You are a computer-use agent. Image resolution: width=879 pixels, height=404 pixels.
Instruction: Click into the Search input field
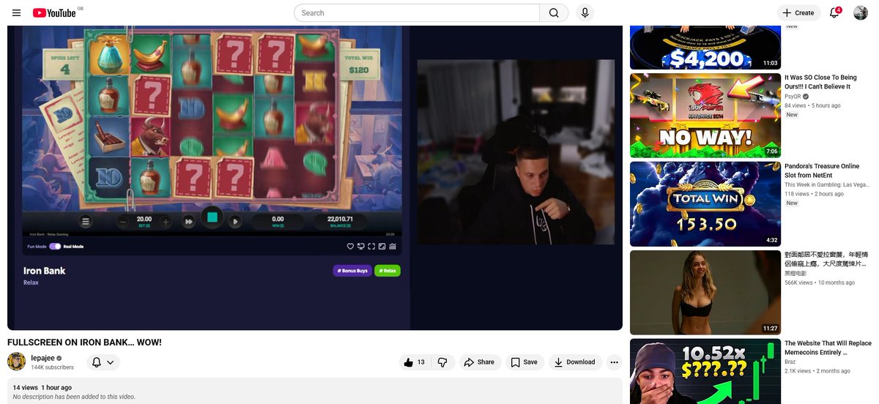pyautogui.click(x=417, y=12)
